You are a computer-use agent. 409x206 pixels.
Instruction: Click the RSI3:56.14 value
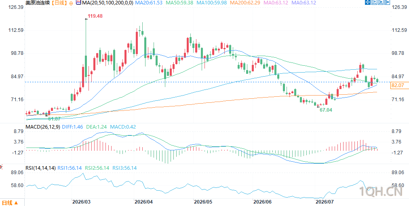(124, 168)
